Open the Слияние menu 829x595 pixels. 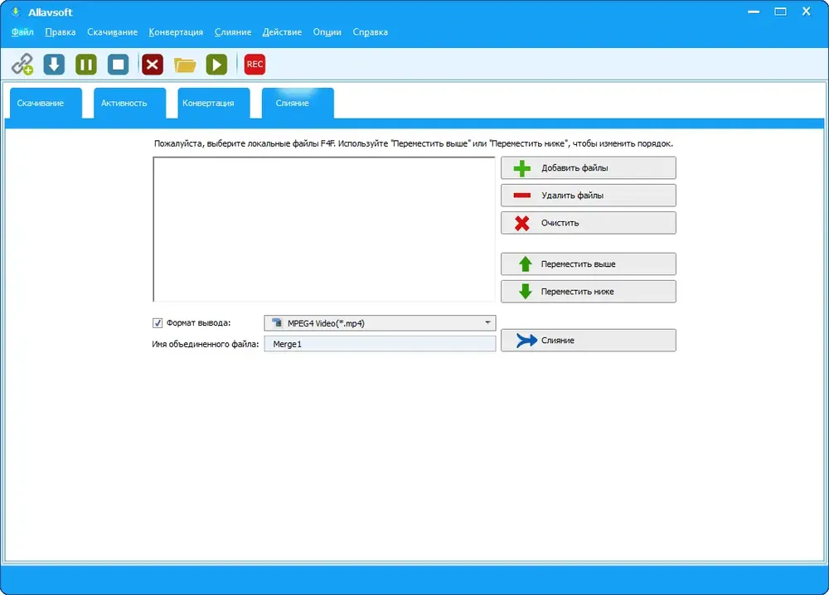coord(233,32)
